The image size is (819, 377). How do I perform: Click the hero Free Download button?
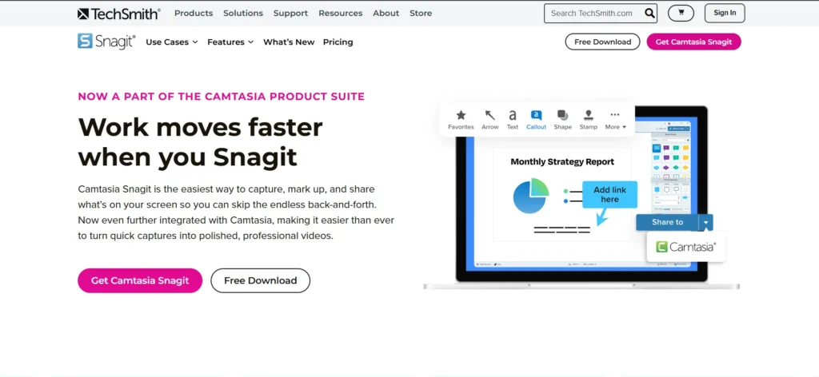260,280
